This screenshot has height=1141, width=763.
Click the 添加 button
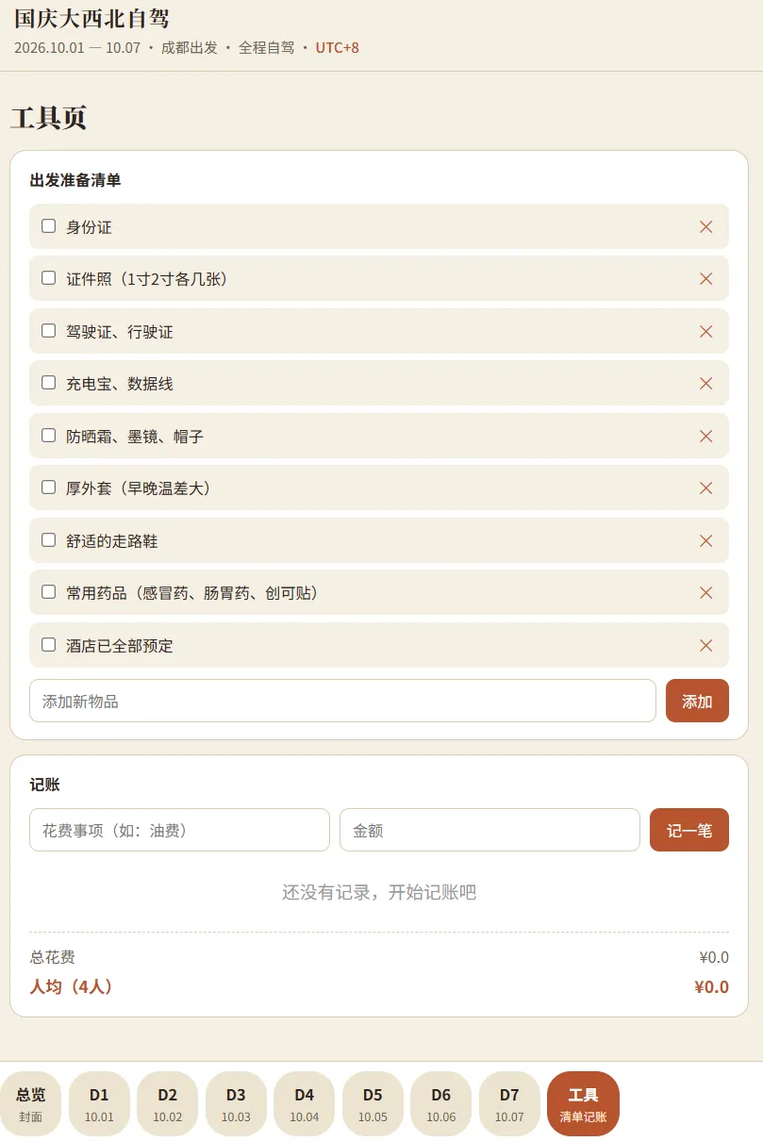pos(697,701)
